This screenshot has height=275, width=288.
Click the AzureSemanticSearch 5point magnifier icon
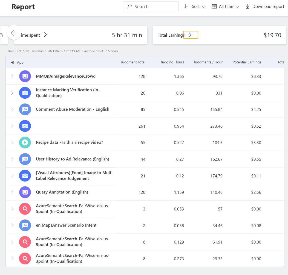(25, 209)
